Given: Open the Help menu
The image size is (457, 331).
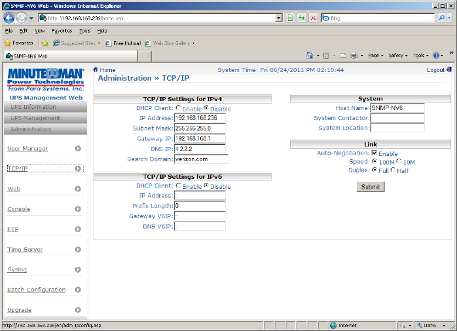Looking at the screenshot, I should coord(102,31).
